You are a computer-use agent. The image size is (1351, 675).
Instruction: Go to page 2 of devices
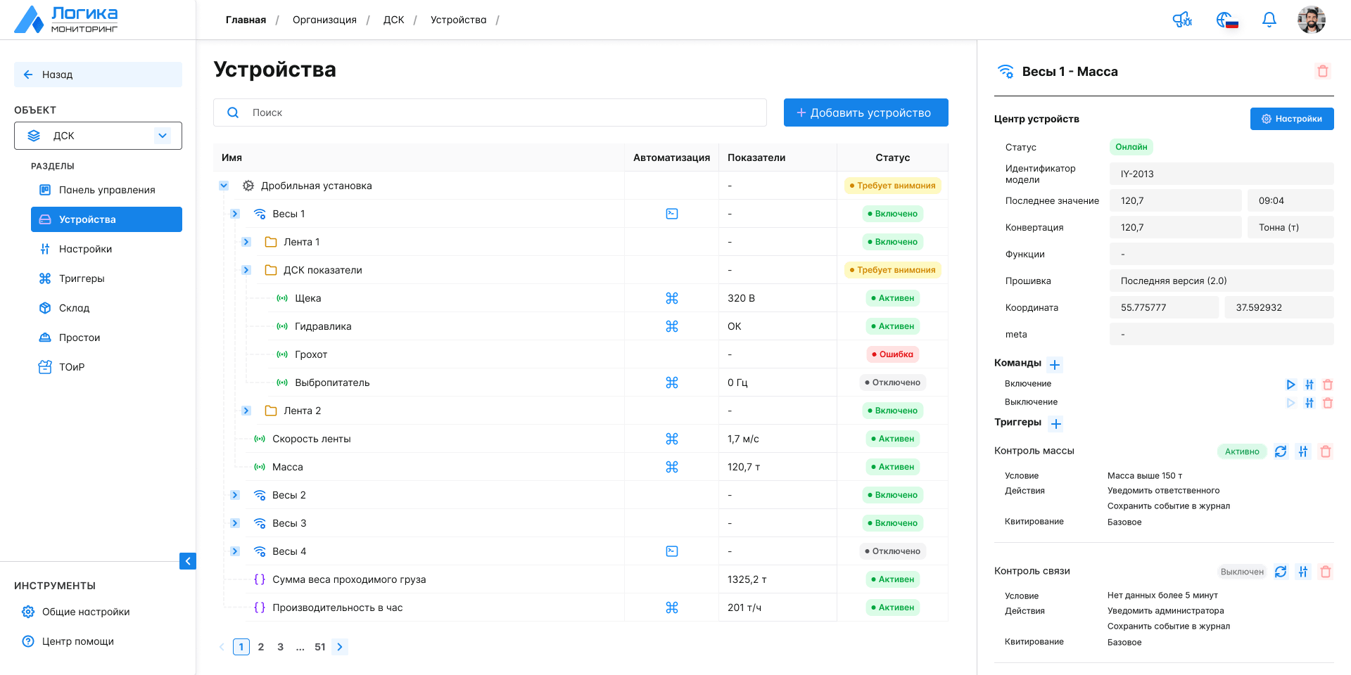coord(261,647)
